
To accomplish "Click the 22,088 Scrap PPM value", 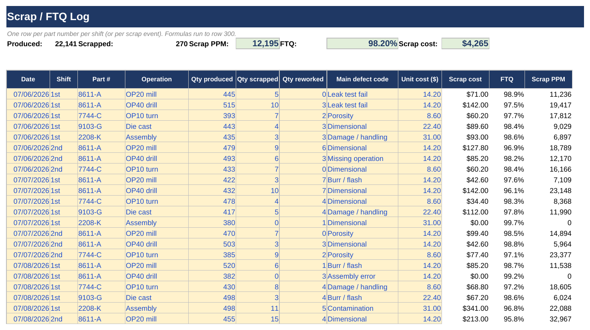I will tap(548, 308).
